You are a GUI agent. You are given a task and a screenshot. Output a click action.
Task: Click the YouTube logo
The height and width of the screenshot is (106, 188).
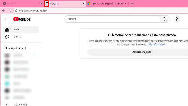[22, 19]
